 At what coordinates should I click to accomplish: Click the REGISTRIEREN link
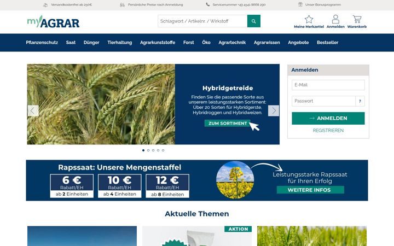click(x=328, y=131)
